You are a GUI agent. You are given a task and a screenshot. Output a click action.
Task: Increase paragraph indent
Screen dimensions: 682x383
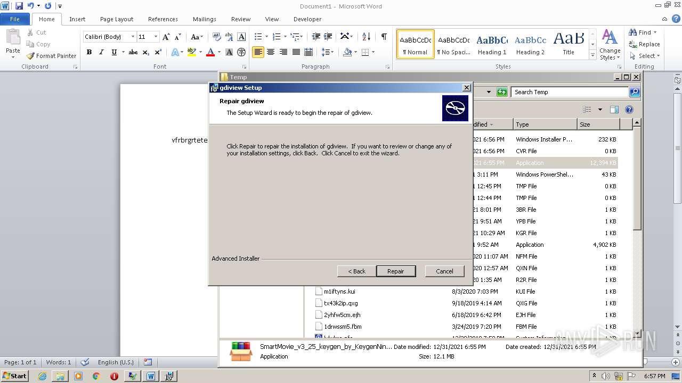click(329, 37)
